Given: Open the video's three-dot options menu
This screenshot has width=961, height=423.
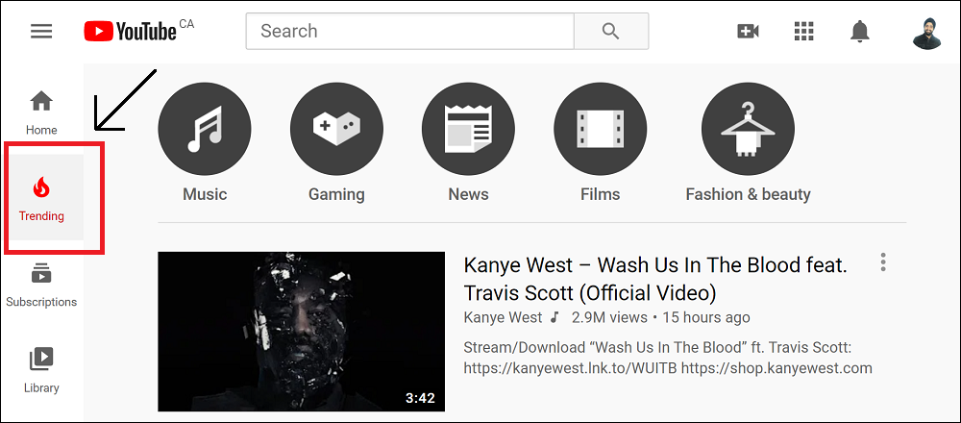Looking at the screenshot, I should [x=883, y=261].
